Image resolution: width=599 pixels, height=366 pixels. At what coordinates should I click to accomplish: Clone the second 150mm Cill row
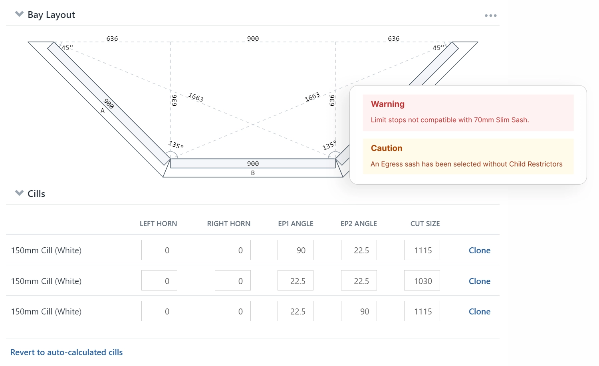(479, 281)
